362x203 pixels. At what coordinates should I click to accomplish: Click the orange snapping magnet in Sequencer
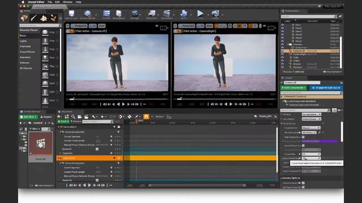pyautogui.click(x=146, y=117)
